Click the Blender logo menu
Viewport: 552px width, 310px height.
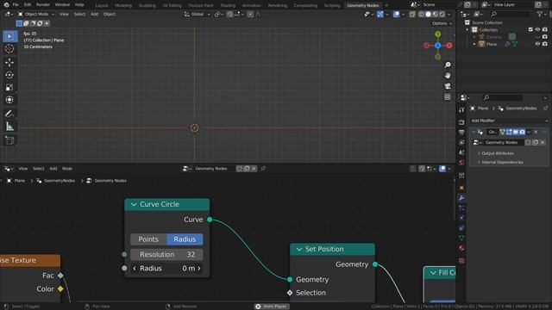click(6, 5)
